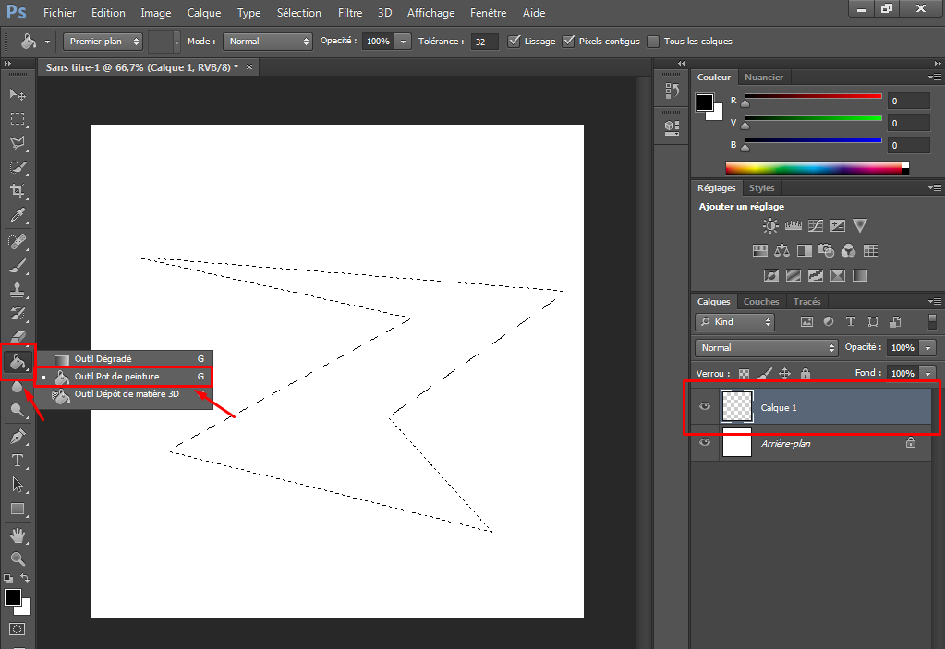Open the Kind layer filter dropdown
Image resolution: width=945 pixels, height=649 pixels.
click(x=734, y=322)
